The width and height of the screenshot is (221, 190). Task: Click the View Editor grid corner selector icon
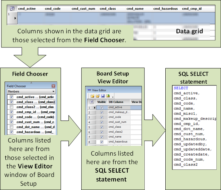(x=91, y=102)
